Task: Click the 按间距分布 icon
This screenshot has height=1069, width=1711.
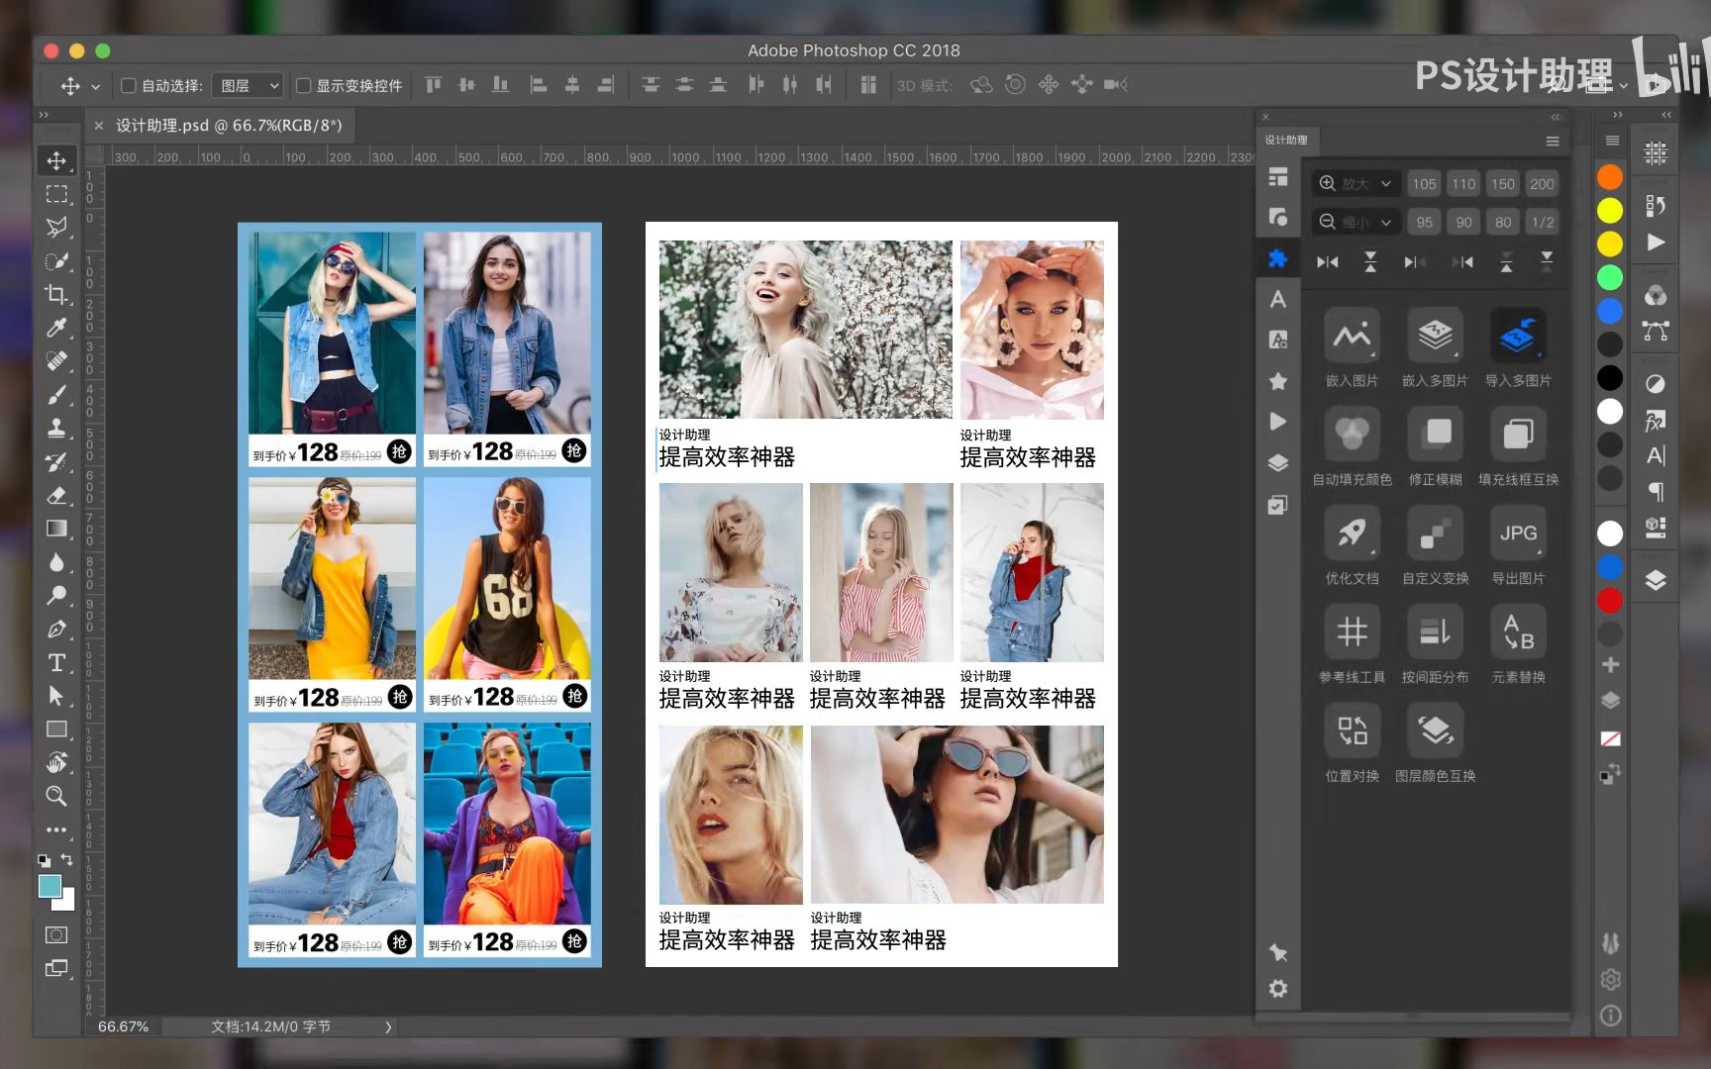Action: 1435,632
